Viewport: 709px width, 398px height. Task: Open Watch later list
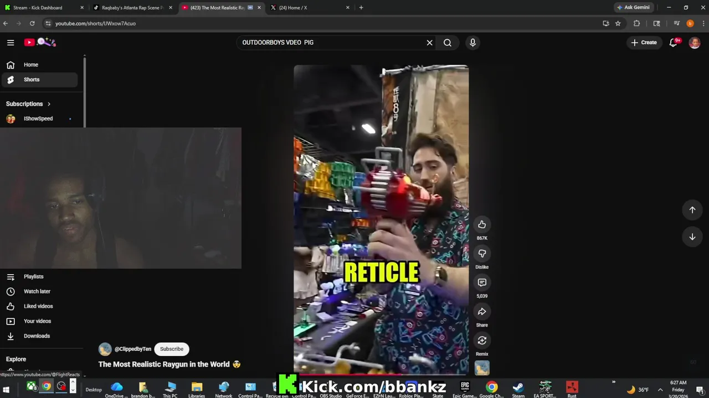(x=39, y=291)
